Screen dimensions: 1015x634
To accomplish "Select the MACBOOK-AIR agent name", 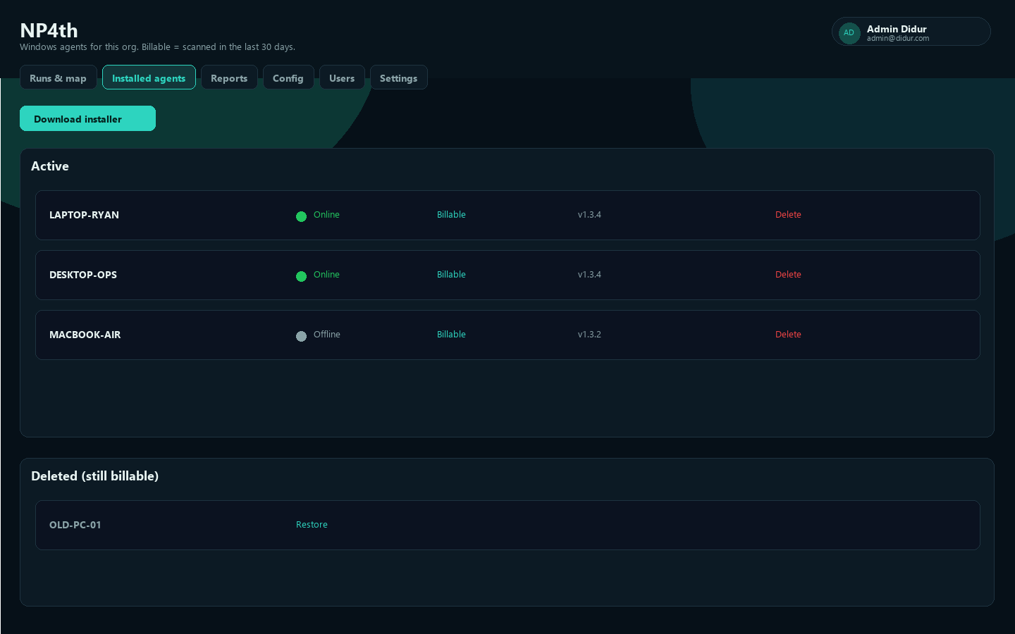I will 85,335.
